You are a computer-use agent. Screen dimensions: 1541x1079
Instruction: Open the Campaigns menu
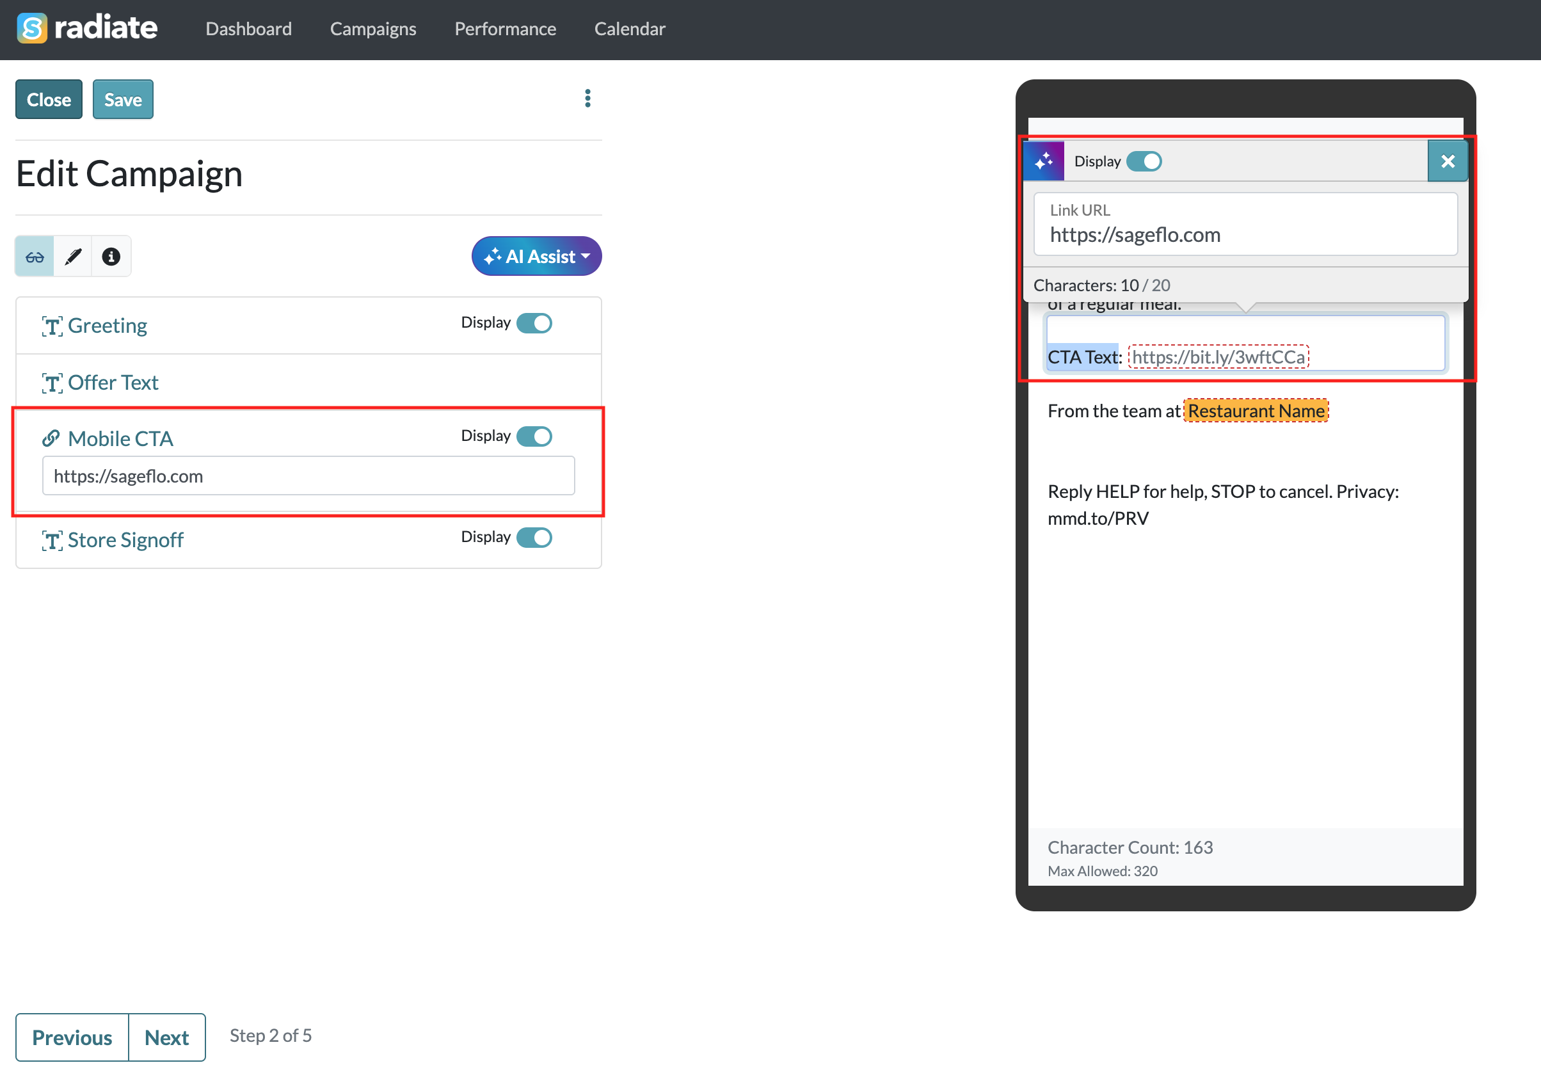pyautogui.click(x=373, y=29)
